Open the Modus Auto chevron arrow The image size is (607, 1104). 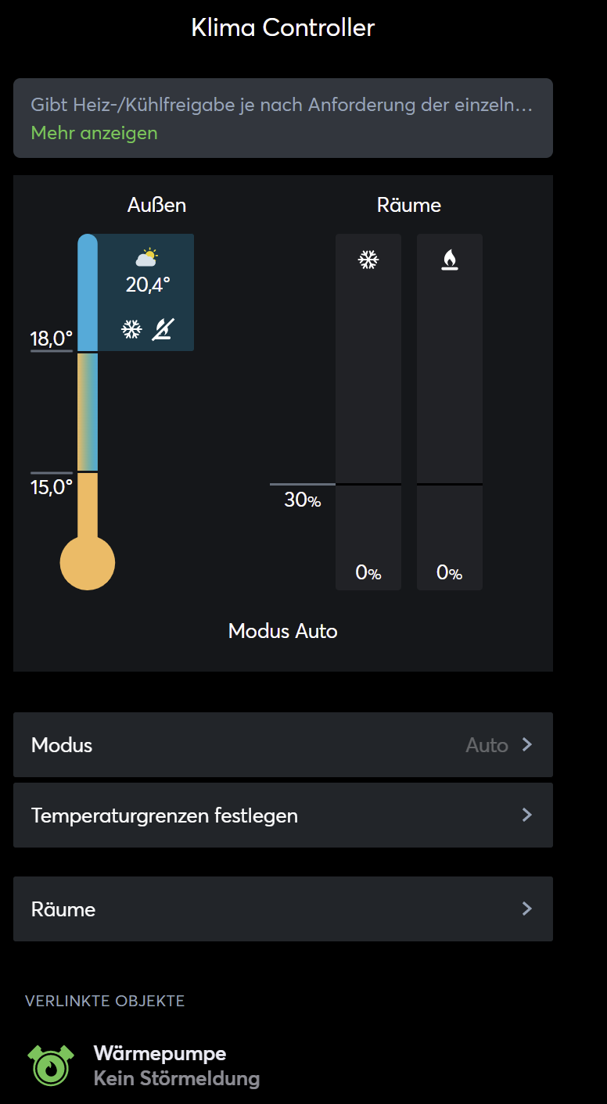click(x=527, y=744)
